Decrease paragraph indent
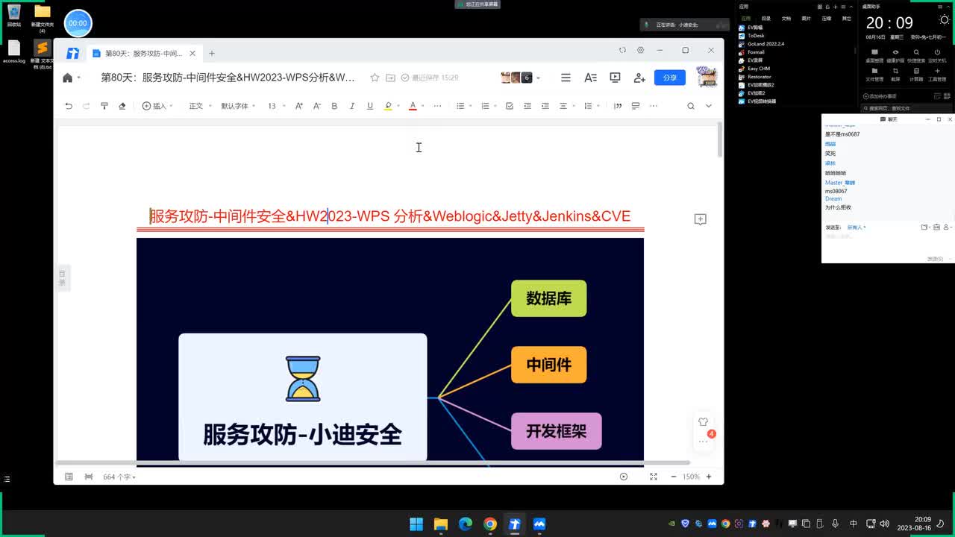Viewport: 955px width, 537px height. (527, 106)
